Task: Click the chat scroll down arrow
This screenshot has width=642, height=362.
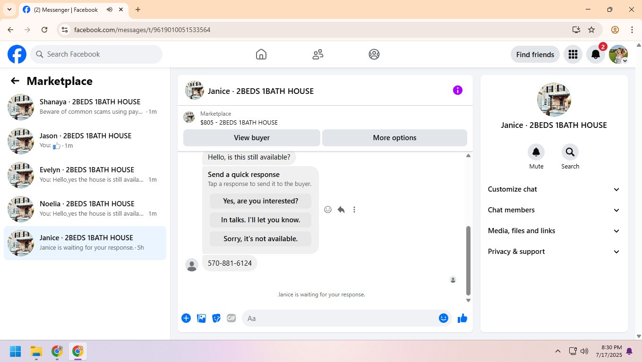Action: pos(468,300)
